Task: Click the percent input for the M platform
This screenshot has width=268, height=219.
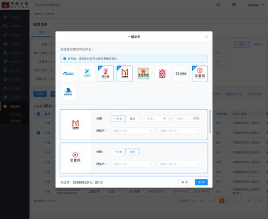Action: click(x=153, y=119)
